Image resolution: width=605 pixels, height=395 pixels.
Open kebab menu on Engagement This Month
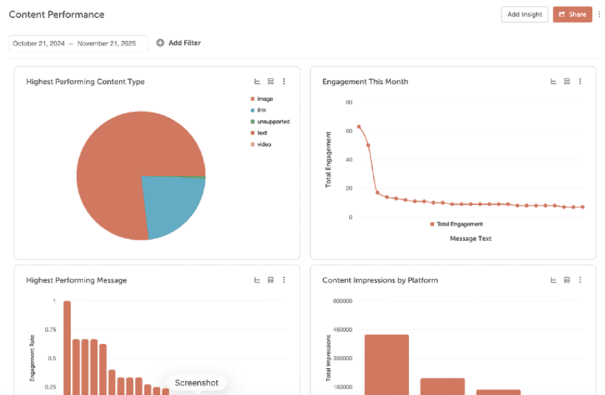coord(580,81)
